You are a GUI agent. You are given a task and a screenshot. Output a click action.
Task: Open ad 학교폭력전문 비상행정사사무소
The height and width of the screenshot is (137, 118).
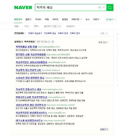[x=32, y=113]
